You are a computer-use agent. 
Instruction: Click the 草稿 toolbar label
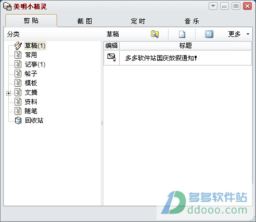tap(113, 34)
